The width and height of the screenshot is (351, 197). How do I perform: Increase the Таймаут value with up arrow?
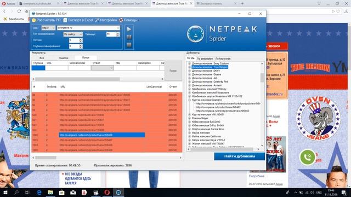point(118,33)
